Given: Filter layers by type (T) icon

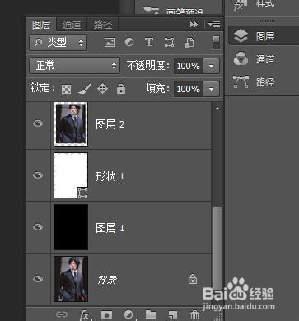Looking at the screenshot, I should tap(149, 42).
